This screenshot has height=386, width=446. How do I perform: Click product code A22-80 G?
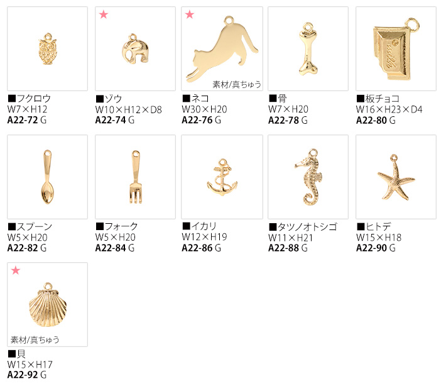click(x=376, y=121)
